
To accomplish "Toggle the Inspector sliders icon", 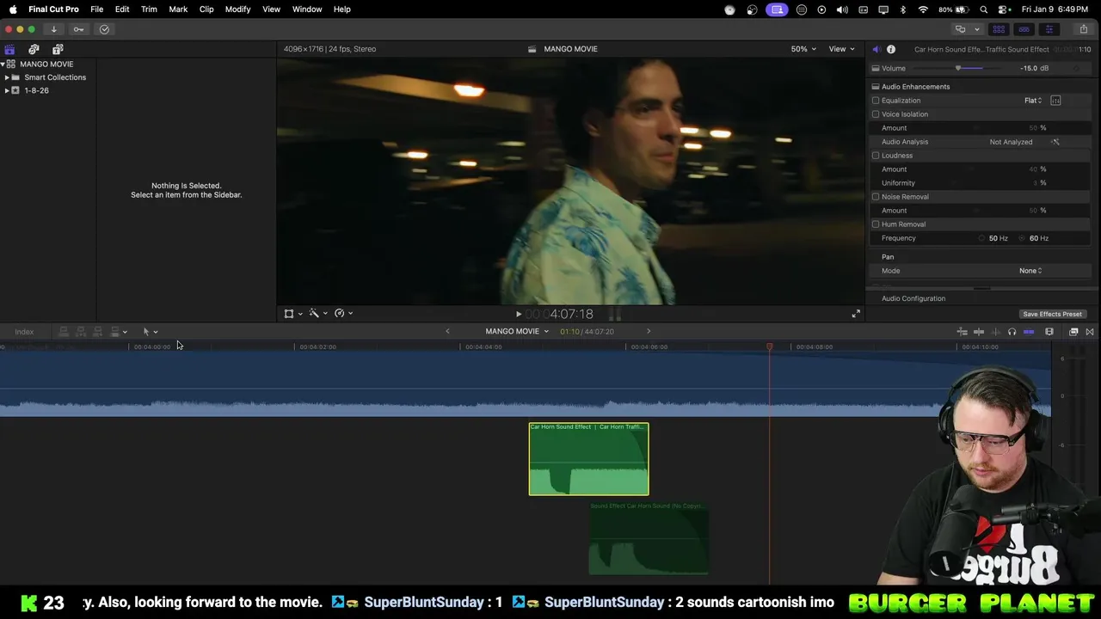I will tap(1049, 29).
